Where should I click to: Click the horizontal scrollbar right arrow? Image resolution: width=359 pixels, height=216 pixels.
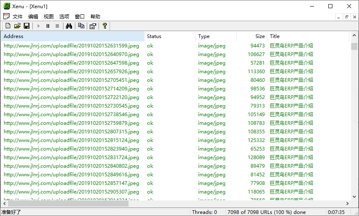click(x=348, y=203)
